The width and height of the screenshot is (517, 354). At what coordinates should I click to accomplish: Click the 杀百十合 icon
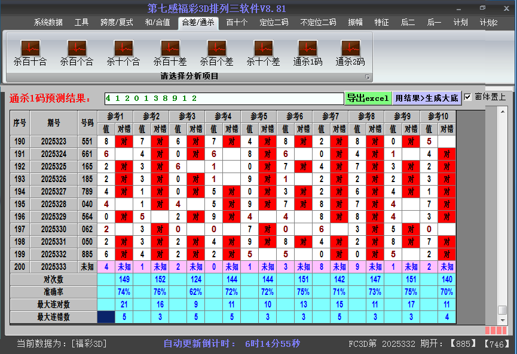click(30, 49)
